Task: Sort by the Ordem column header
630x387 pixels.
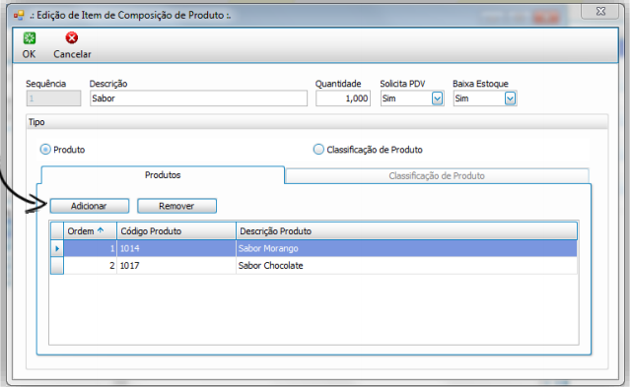Action: pos(90,231)
